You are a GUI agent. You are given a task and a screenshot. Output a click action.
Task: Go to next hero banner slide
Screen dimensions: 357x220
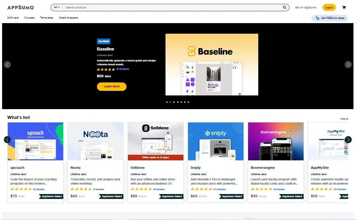[348, 65]
